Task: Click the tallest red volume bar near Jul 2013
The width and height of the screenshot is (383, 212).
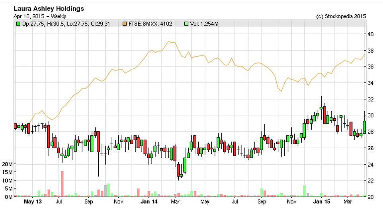Action: point(62,184)
